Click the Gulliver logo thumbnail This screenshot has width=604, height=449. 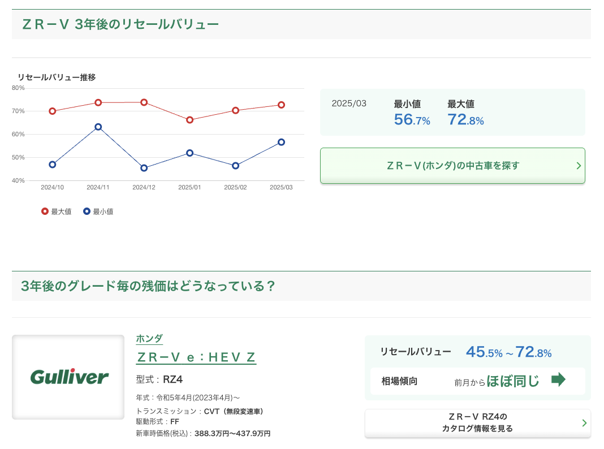click(68, 377)
